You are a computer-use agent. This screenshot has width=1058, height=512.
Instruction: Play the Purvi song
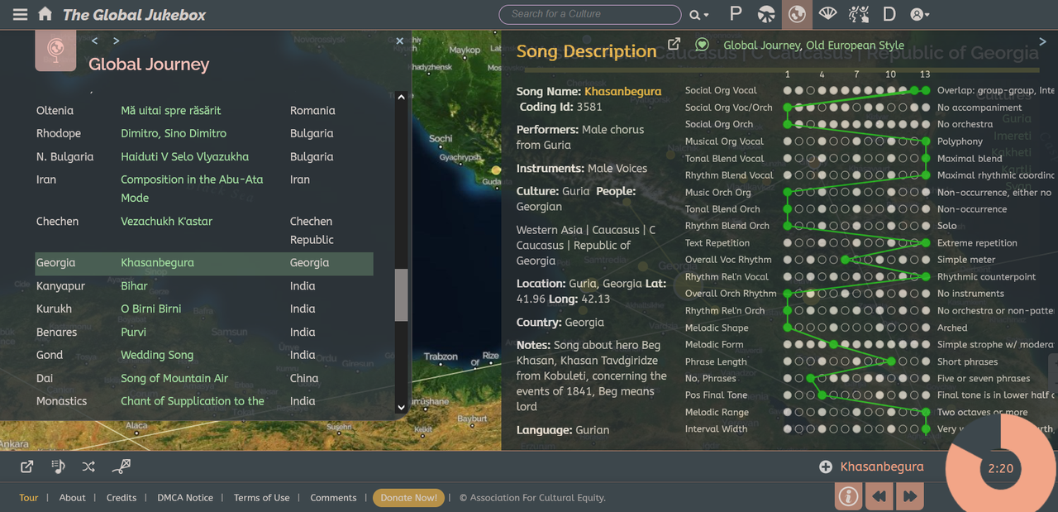(133, 332)
